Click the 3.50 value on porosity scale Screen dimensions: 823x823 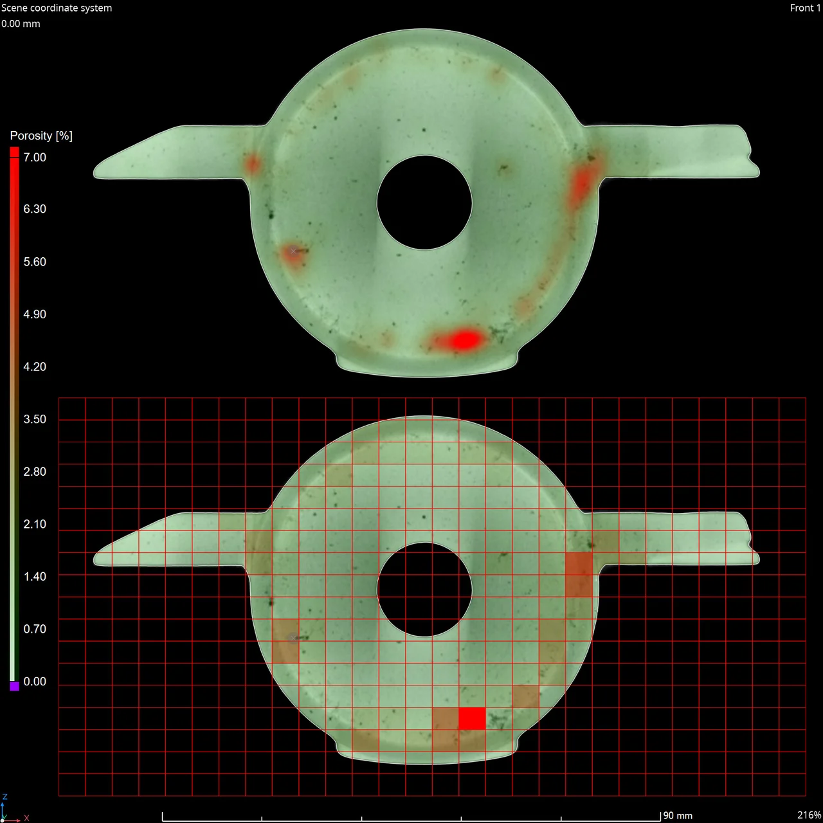35,419
